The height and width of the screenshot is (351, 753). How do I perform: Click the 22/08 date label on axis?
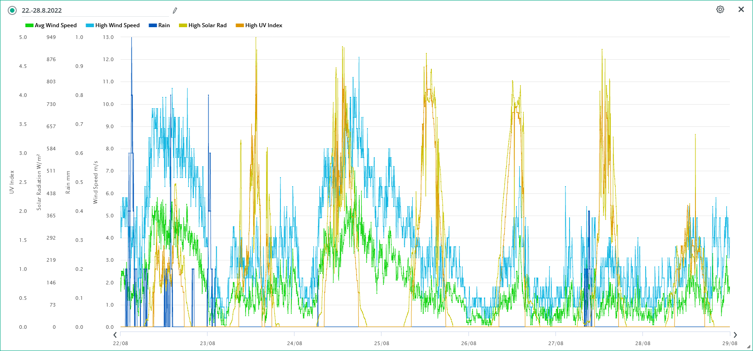(x=121, y=343)
